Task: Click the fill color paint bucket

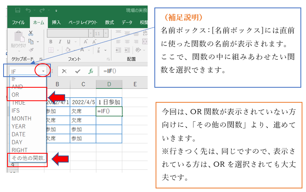Action: point(68,50)
